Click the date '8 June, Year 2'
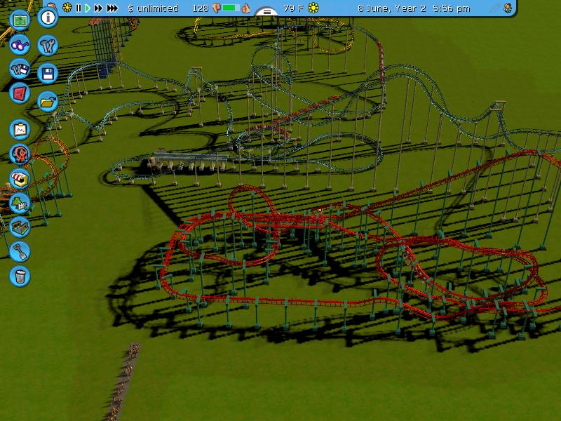This screenshot has height=421, width=561. tap(392, 8)
